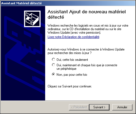Click the "Oui, cette fois seulement" label text

(x=72, y=60)
